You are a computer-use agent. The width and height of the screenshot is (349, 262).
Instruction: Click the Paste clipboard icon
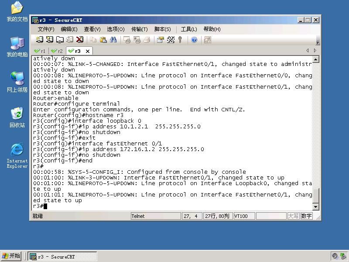[x=103, y=40]
